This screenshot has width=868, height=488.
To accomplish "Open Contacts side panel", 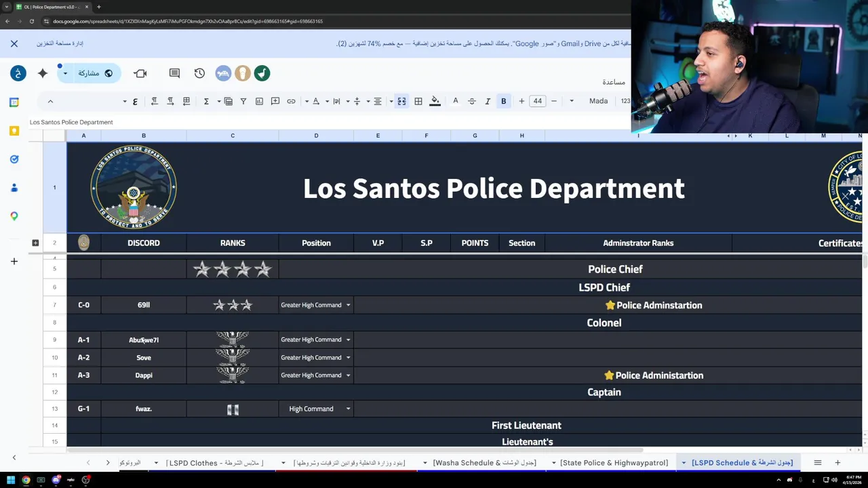I will coord(14,188).
